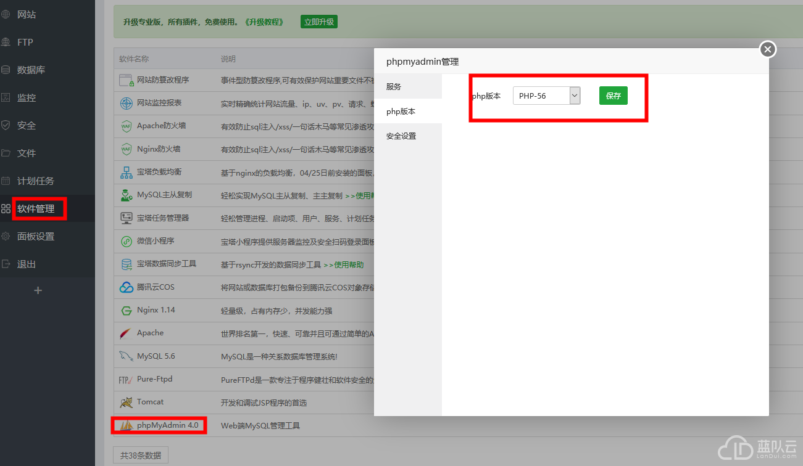Click the 微信小程序 icon
Image resolution: width=803 pixels, height=466 pixels.
(127, 242)
